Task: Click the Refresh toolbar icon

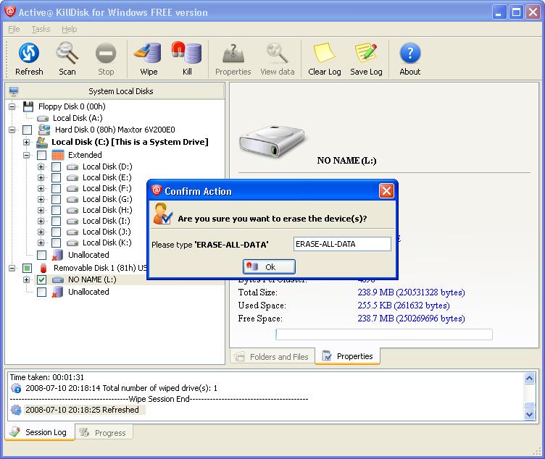Action: coord(29,53)
